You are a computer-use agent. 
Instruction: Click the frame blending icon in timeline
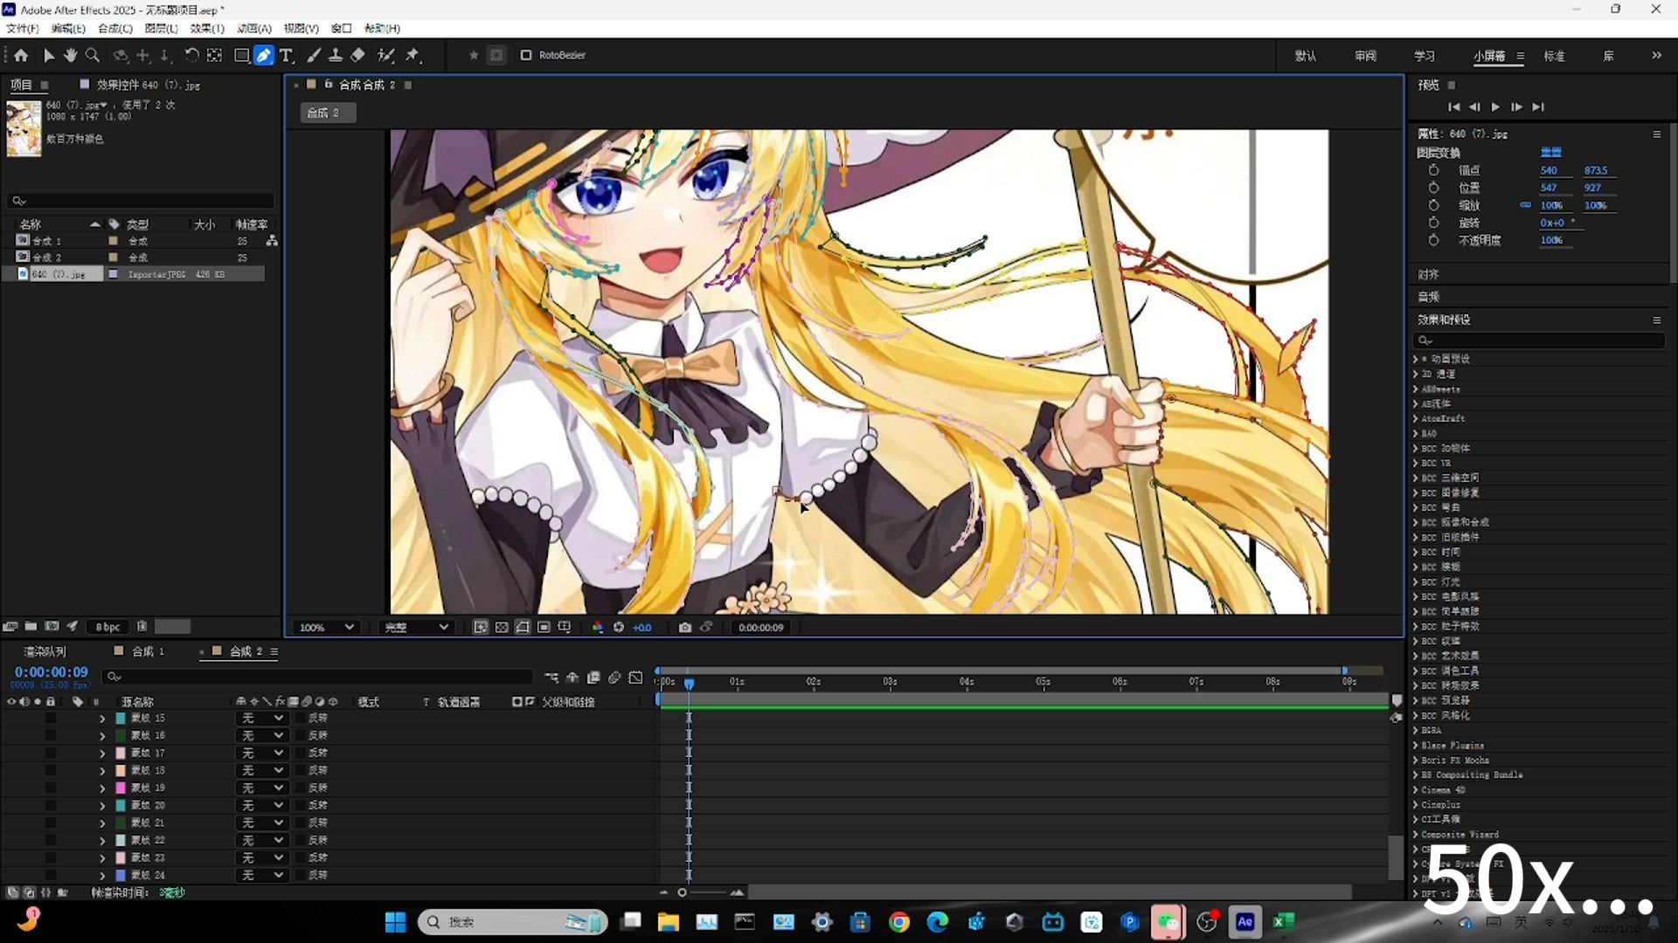(593, 678)
